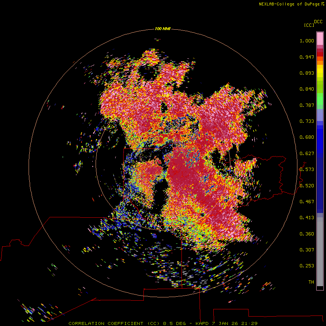
Task: Click the 0.840 color scale value
Action: (x=307, y=89)
